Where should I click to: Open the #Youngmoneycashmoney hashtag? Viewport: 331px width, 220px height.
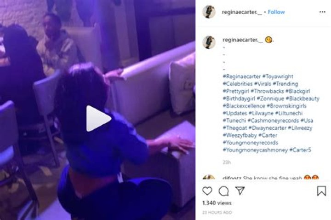click(x=255, y=150)
